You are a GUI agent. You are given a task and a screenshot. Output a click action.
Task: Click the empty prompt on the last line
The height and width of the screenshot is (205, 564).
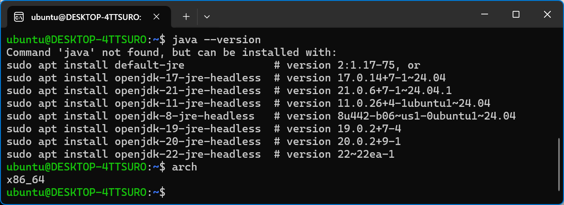point(86,193)
